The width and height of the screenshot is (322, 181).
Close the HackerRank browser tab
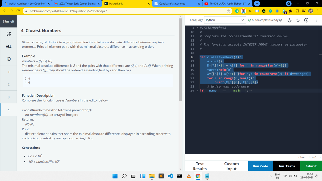(149, 4)
